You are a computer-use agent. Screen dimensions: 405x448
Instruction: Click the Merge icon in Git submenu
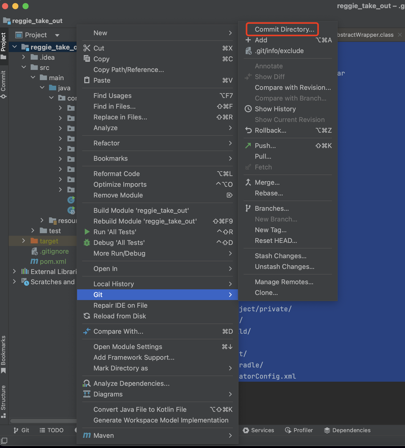point(248,182)
